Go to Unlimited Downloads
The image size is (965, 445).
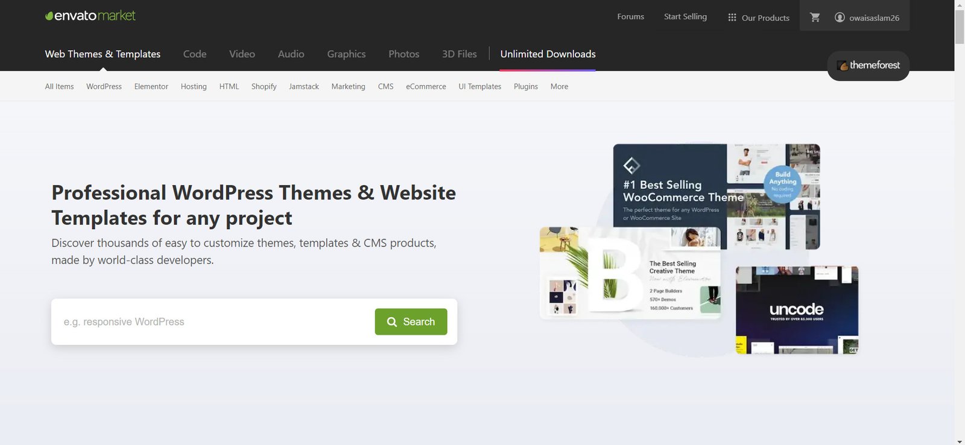548,54
